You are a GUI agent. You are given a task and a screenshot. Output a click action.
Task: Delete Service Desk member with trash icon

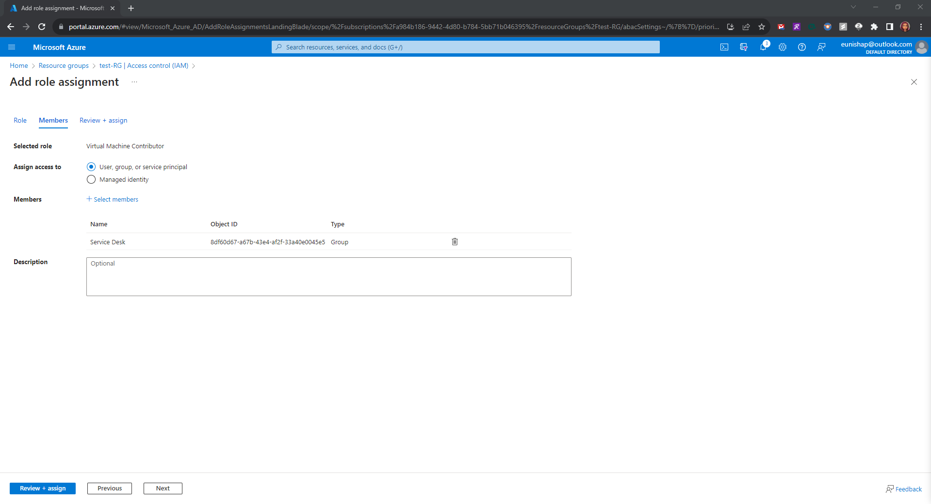[x=455, y=242]
